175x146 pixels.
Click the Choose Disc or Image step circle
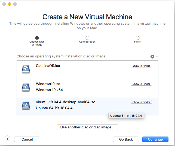37,38
